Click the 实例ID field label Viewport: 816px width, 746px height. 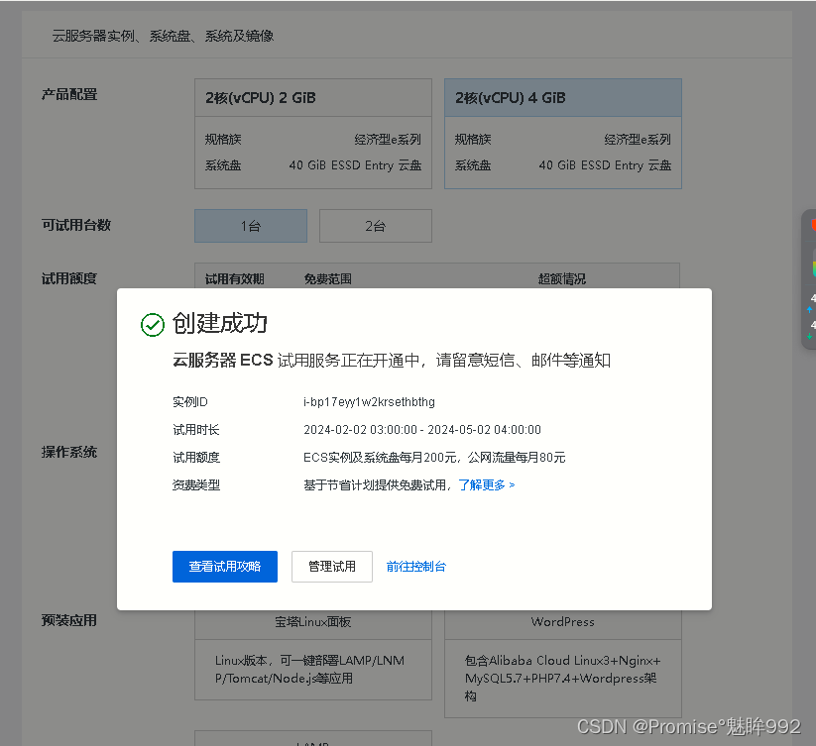point(190,402)
